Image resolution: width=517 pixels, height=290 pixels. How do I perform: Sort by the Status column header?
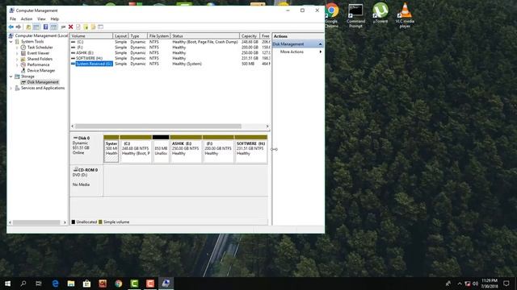(204, 35)
